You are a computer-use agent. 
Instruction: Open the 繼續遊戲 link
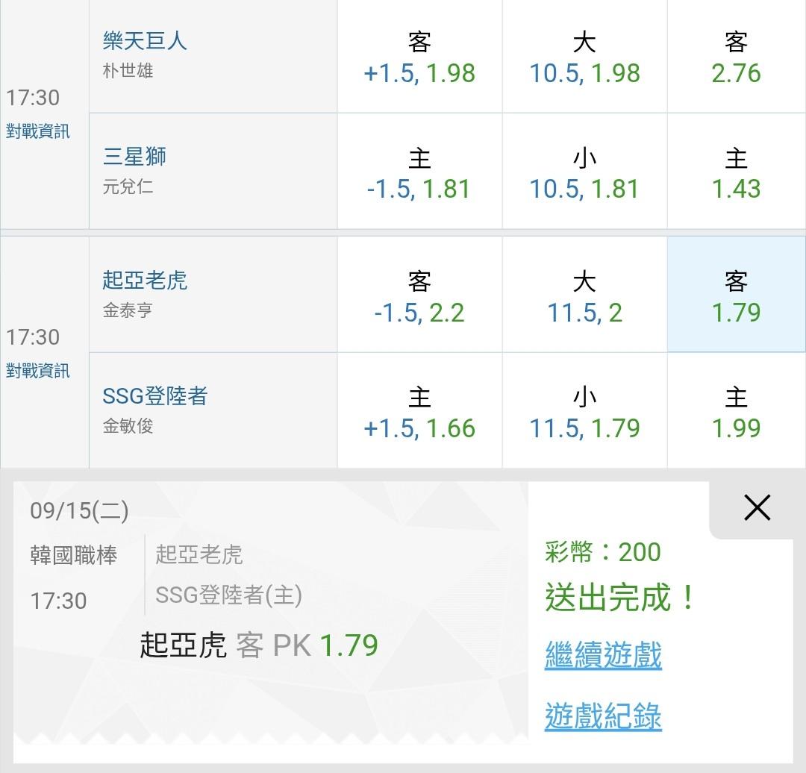[x=603, y=655]
